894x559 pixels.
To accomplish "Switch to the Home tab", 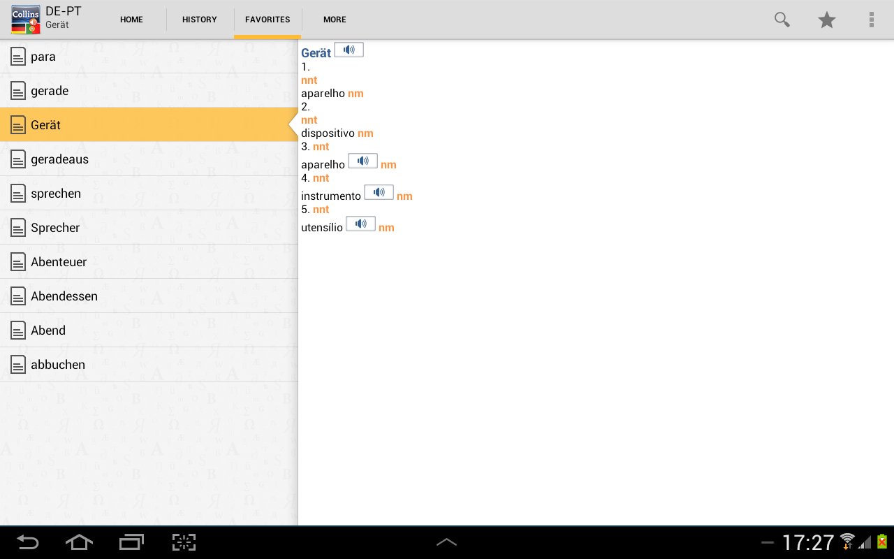I will coord(131,20).
